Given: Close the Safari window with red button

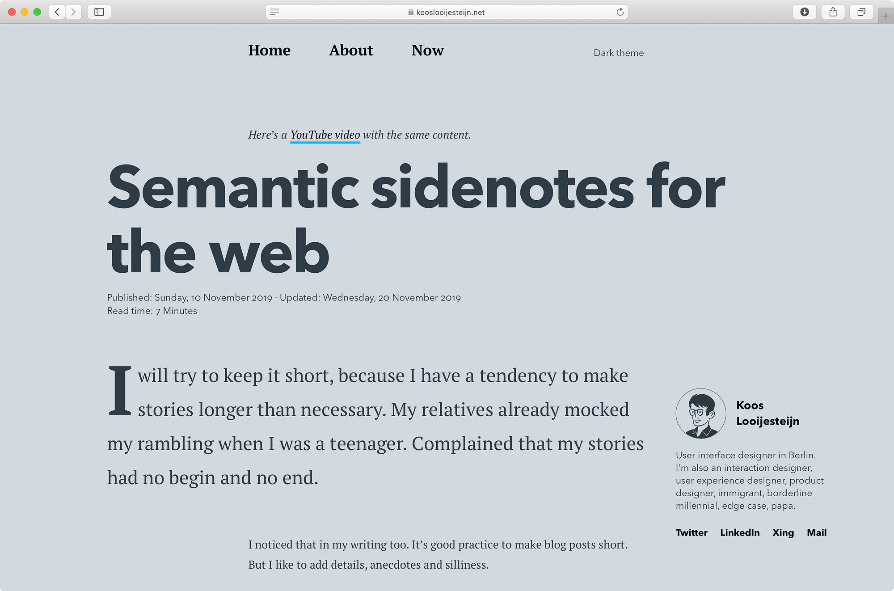Looking at the screenshot, I should [x=12, y=12].
